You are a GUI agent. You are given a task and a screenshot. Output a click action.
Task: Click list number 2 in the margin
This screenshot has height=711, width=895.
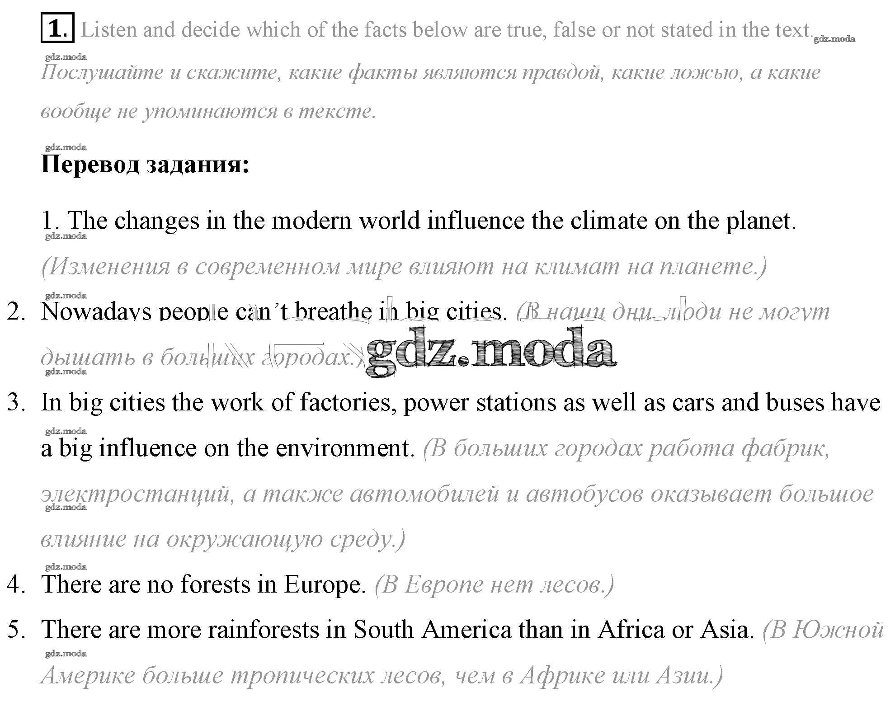tap(16, 312)
